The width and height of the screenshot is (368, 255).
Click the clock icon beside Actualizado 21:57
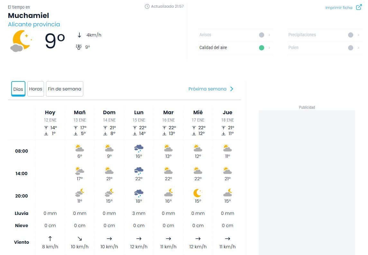pyautogui.click(x=147, y=6)
